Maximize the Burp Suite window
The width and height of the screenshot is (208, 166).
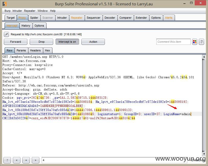point(191,3)
